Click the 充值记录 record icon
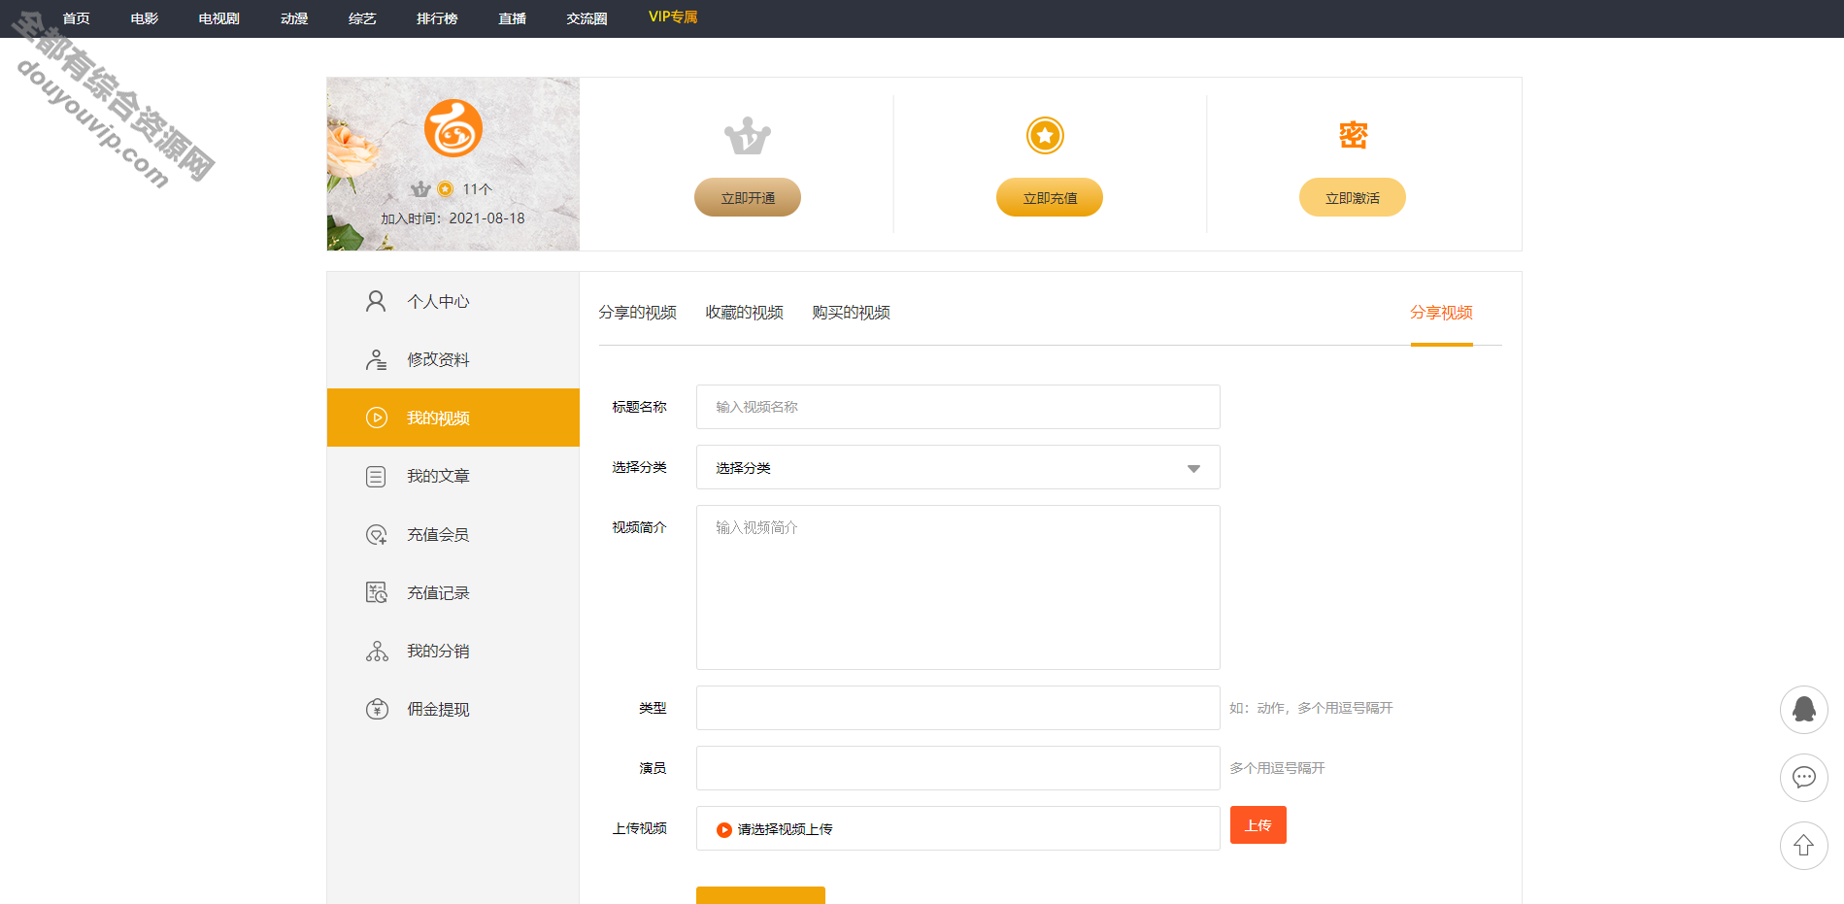The image size is (1844, 904). [376, 592]
